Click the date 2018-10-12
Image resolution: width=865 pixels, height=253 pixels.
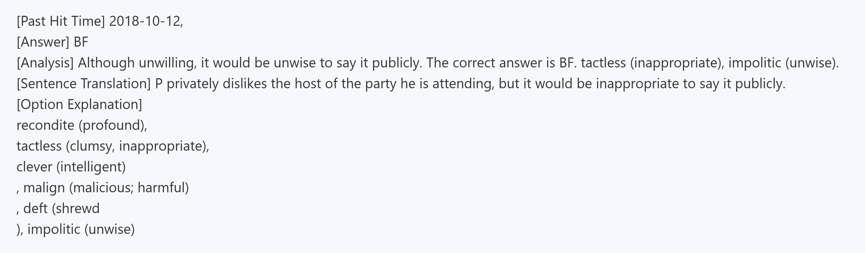click(x=145, y=21)
